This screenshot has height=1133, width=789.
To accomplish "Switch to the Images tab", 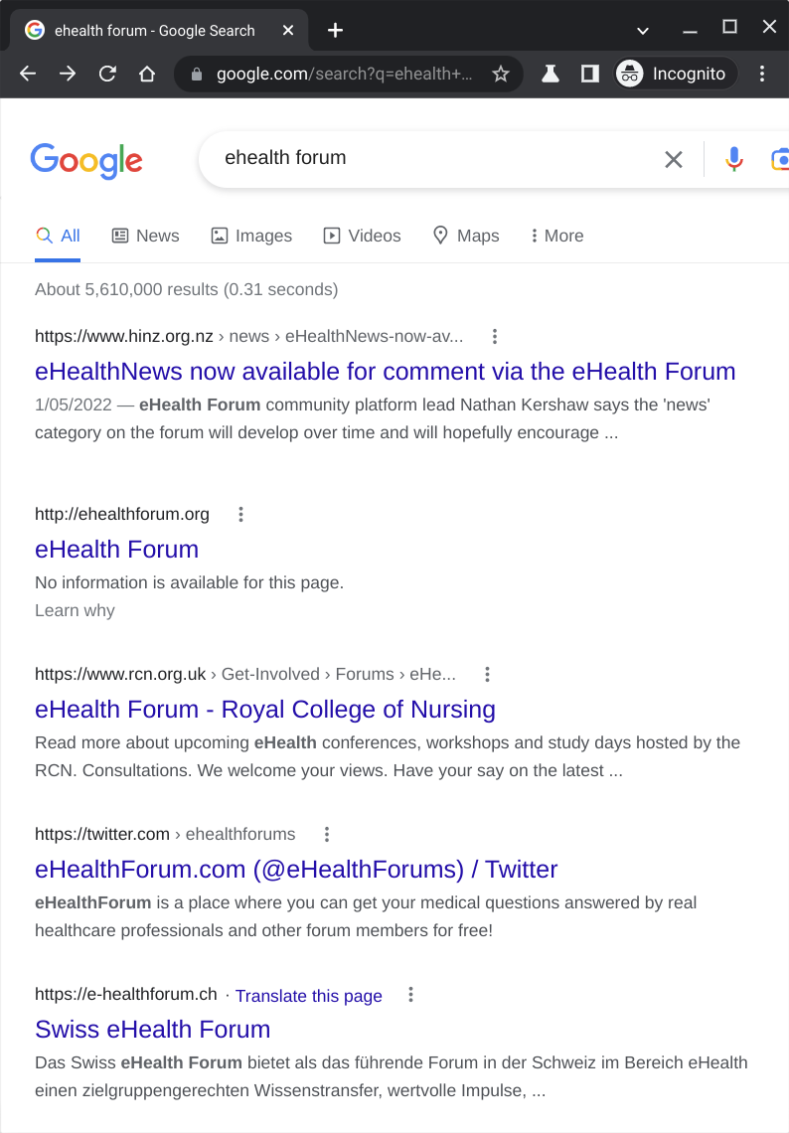I will [x=251, y=236].
